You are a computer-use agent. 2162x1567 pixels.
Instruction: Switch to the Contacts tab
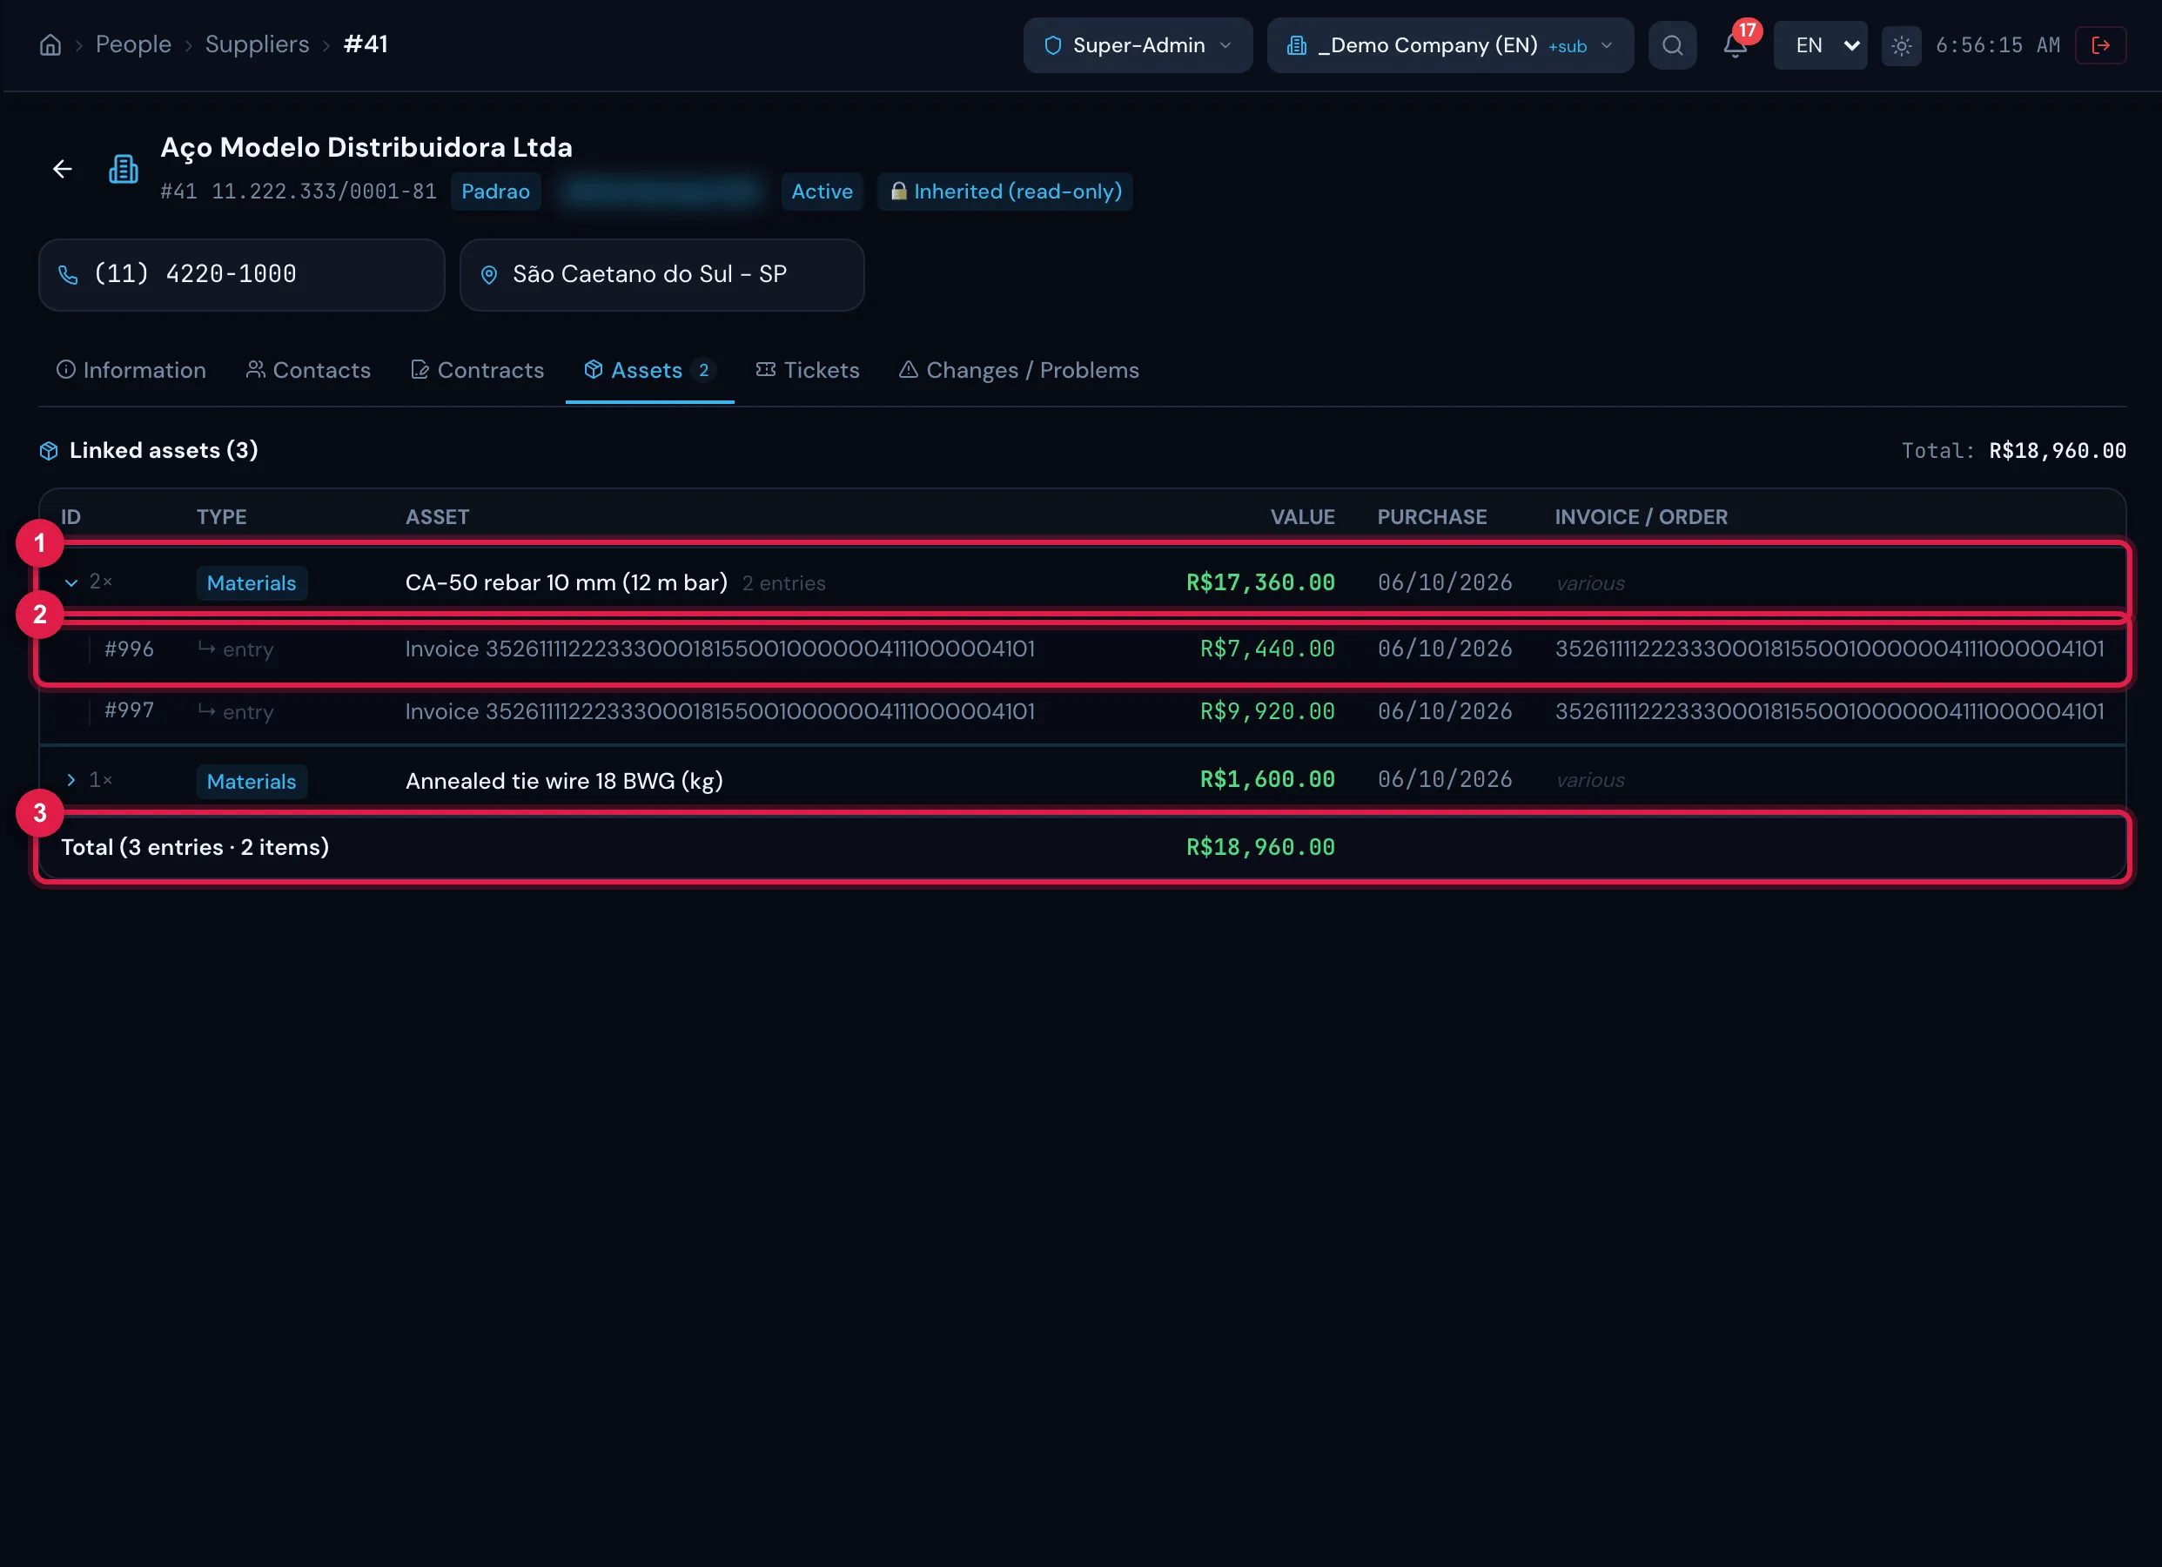(x=308, y=370)
